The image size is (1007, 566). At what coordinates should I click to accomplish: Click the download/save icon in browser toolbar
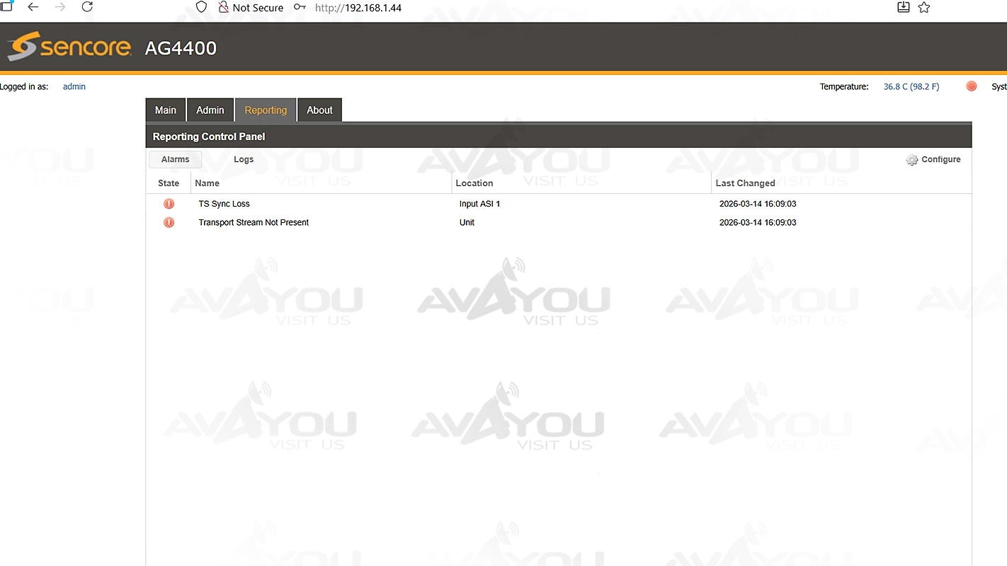coord(903,7)
